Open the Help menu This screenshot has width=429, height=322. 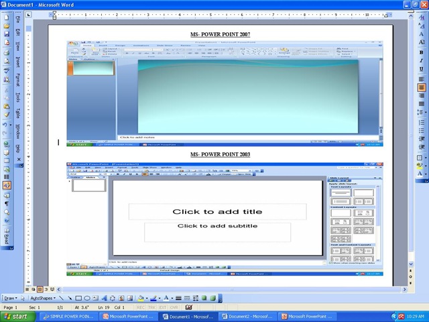[x=18, y=149]
